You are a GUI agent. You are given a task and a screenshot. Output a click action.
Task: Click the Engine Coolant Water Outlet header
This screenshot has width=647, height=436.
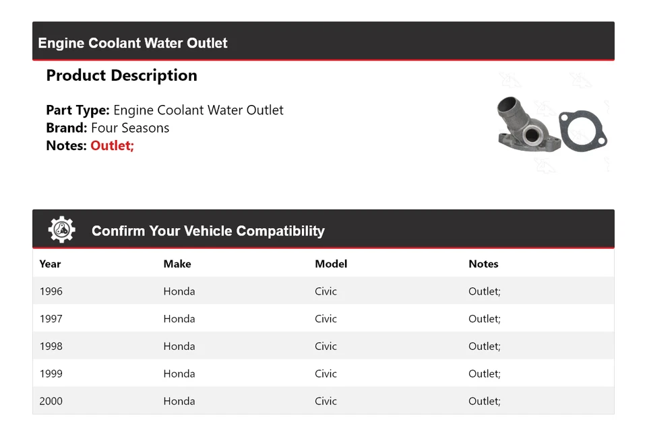coord(133,43)
